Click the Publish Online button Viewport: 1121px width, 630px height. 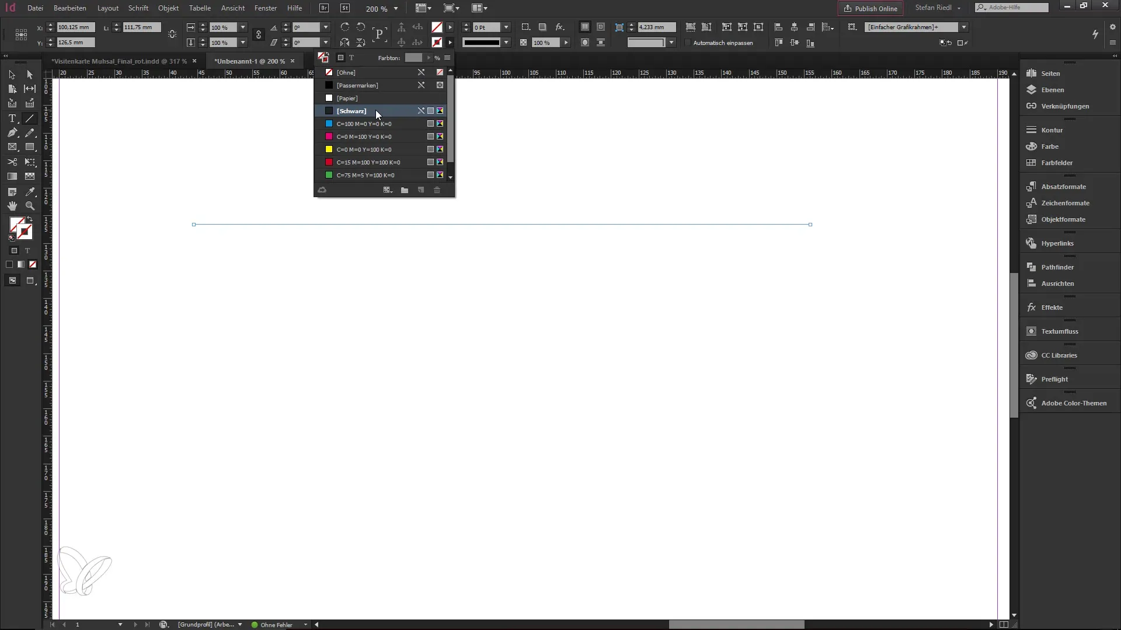(x=870, y=8)
